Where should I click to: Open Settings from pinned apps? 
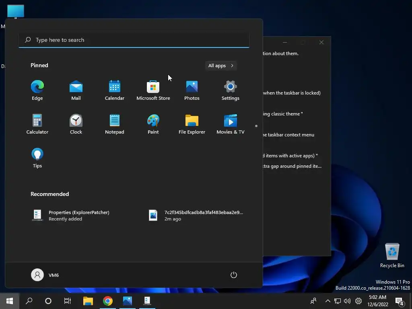coord(231,91)
